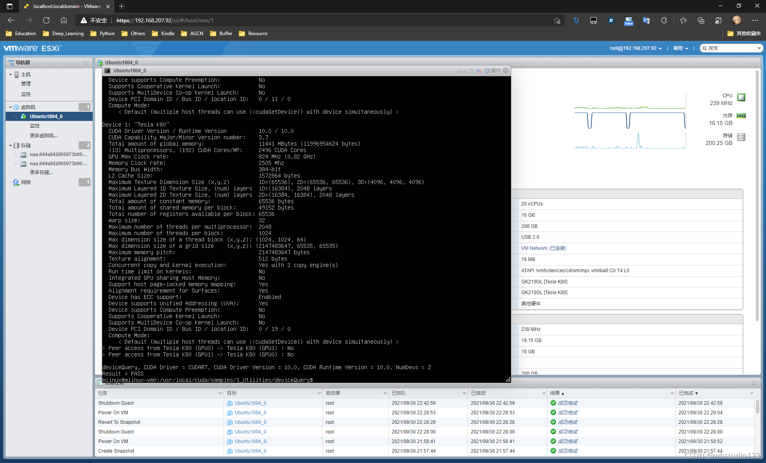Open the keyboard layout flag icon in the console toolbar

click(x=479, y=71)
